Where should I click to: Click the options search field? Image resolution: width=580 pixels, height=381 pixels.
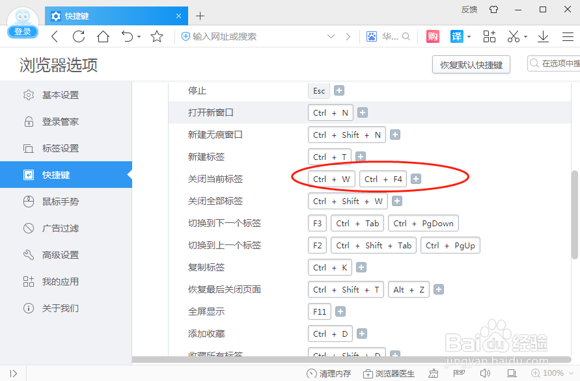554,63
